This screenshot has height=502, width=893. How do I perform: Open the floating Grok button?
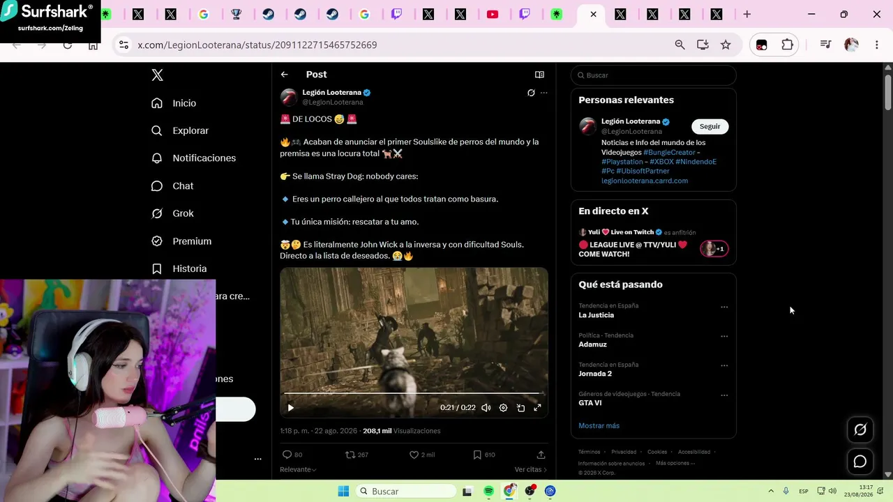(860, 429)
